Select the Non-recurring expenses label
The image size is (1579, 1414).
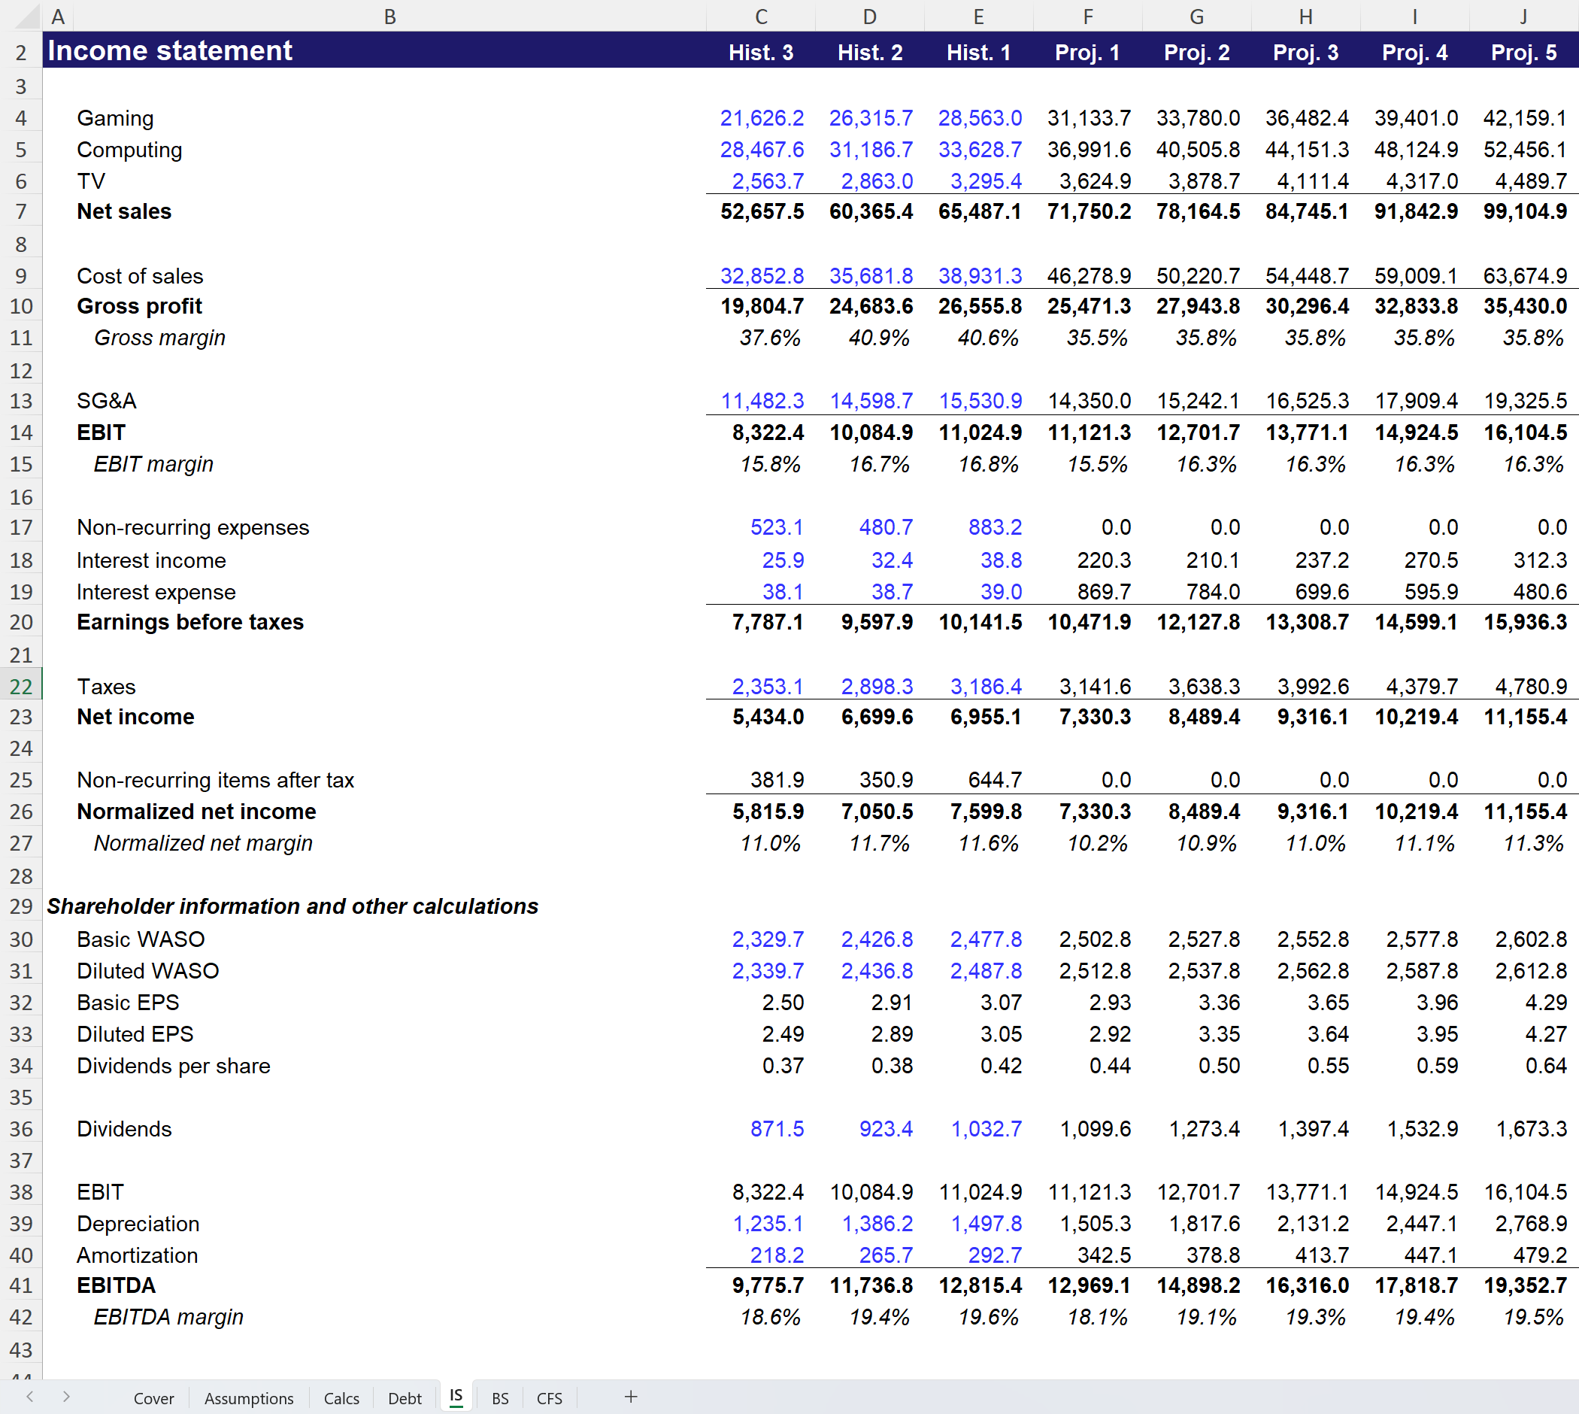pos(192,527)
